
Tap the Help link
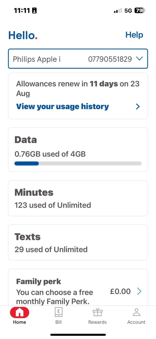tap(134, 35)
